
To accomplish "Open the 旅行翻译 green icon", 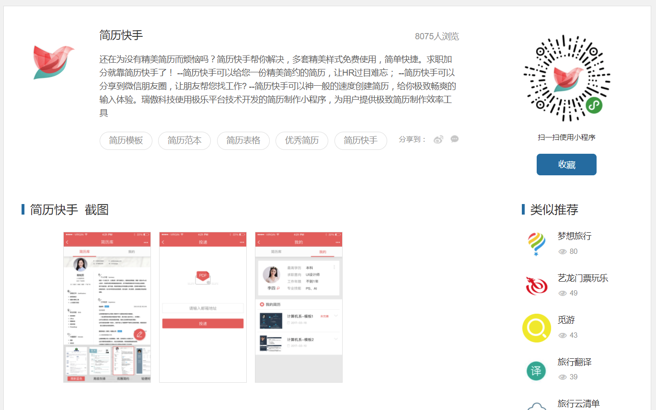I will point(536,370).
